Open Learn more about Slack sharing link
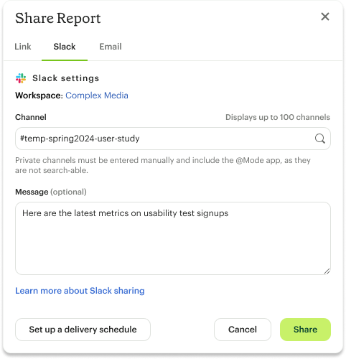346x359 pixels. [80, 291]
